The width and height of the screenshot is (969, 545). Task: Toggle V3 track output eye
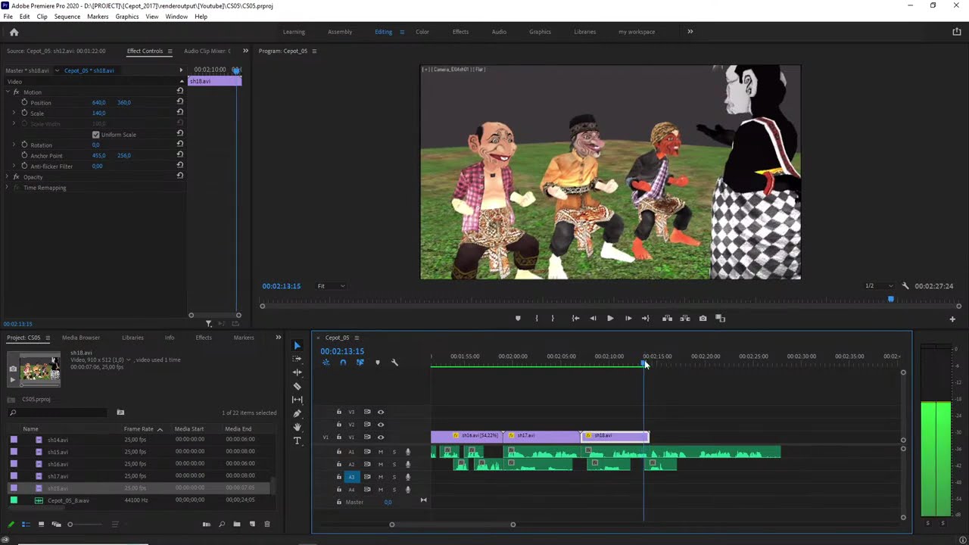(x=381, y=413)
